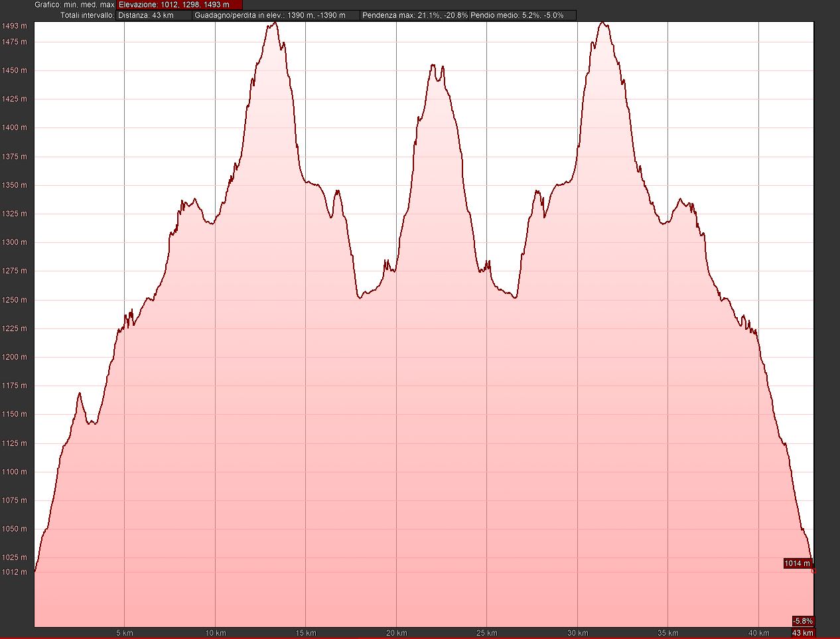
Task: Click the small bump peak near 2.5 km
Action: pos(80,393)
